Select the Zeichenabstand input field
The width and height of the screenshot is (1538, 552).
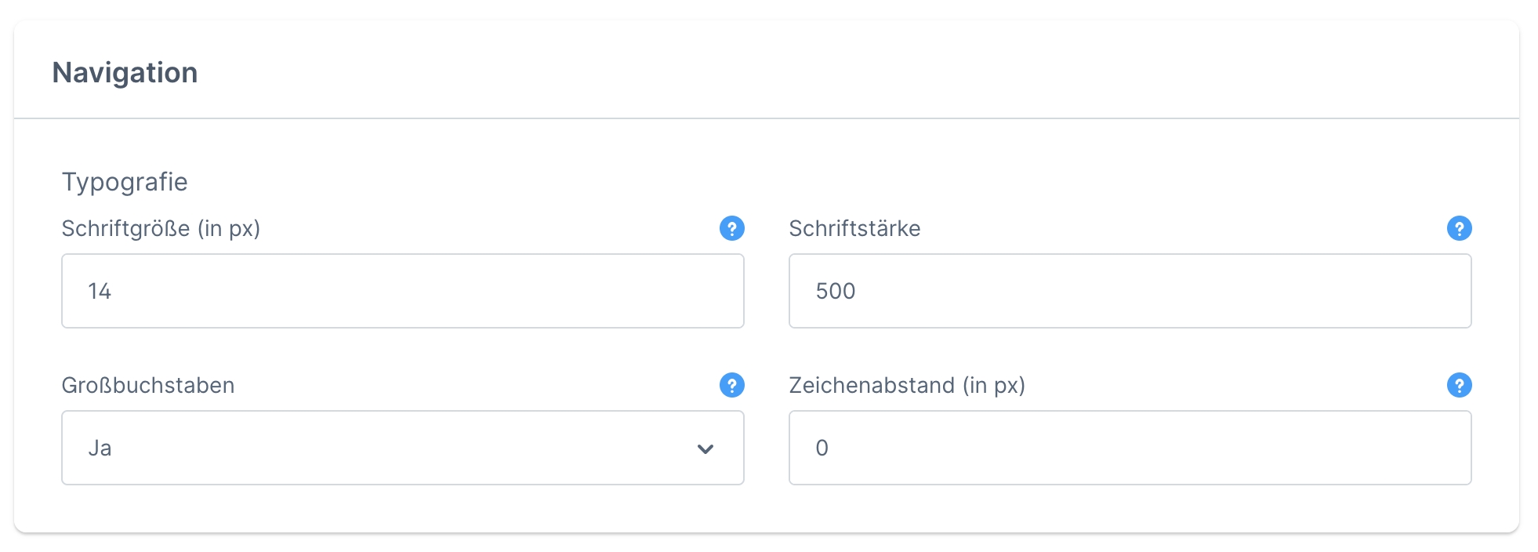click(x=1130, y=448)
